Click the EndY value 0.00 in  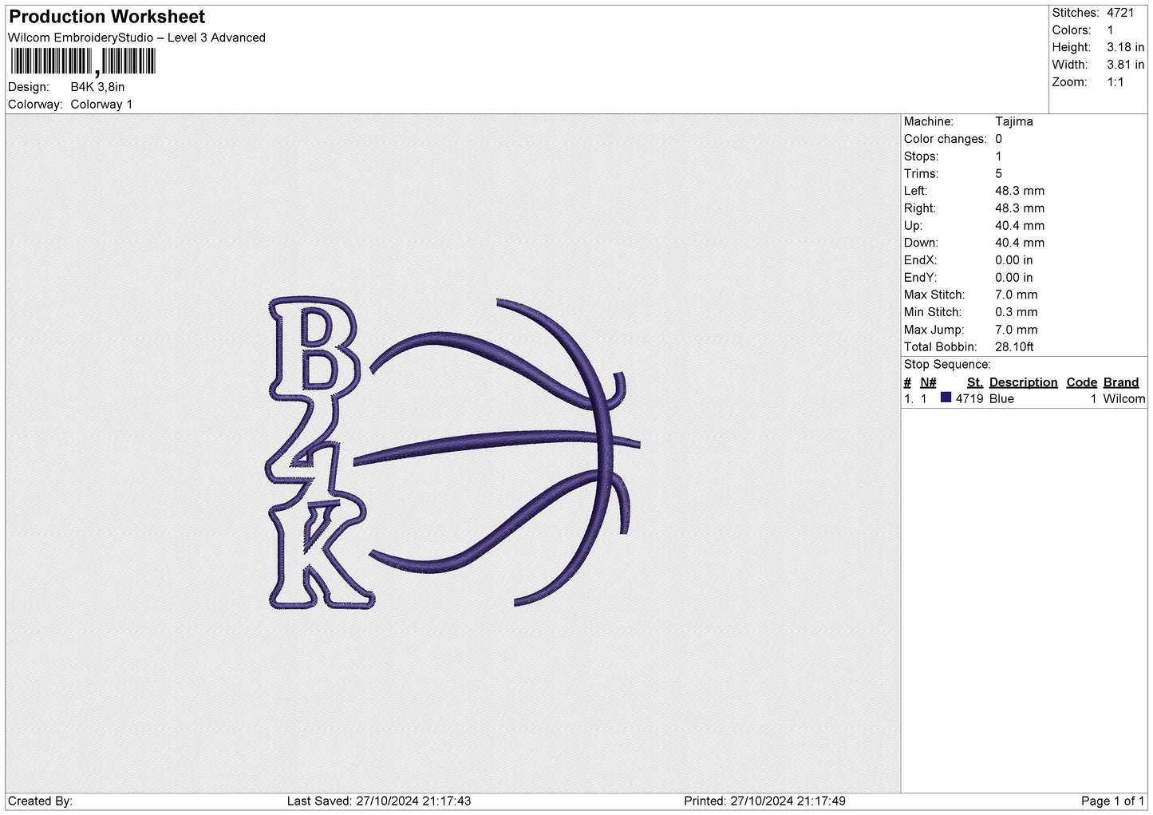(1013, 278)
